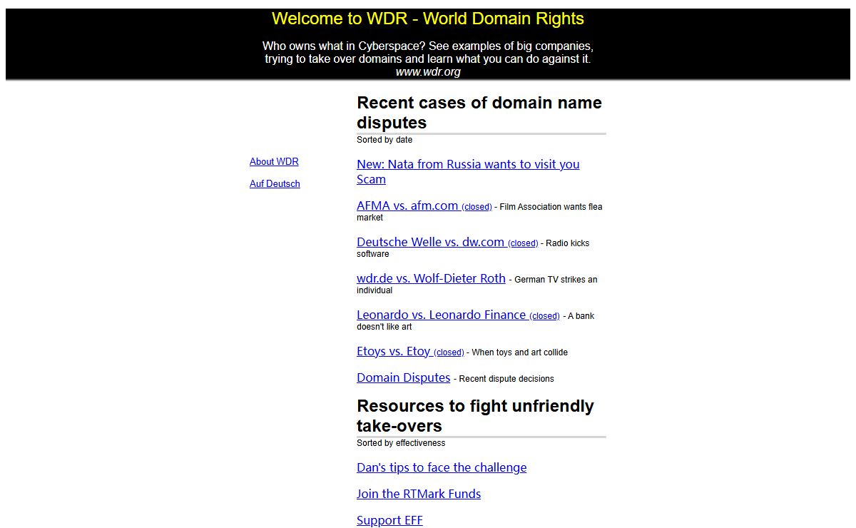This screenshot has height=528, width=856.
Task: Open the Join the RTMark Funds link
Action: [419, 494]
